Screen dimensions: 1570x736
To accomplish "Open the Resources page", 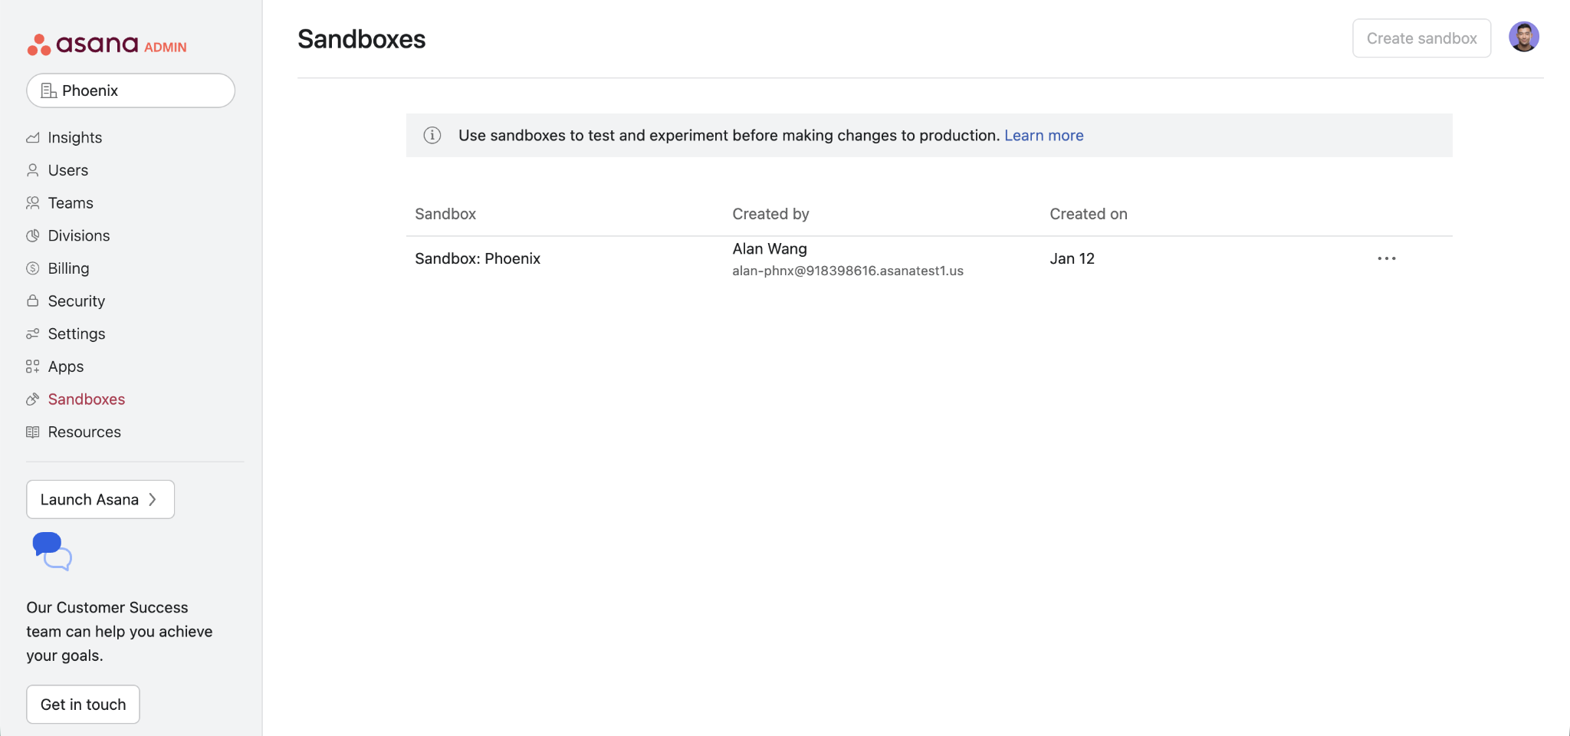I will pos(84,432).
